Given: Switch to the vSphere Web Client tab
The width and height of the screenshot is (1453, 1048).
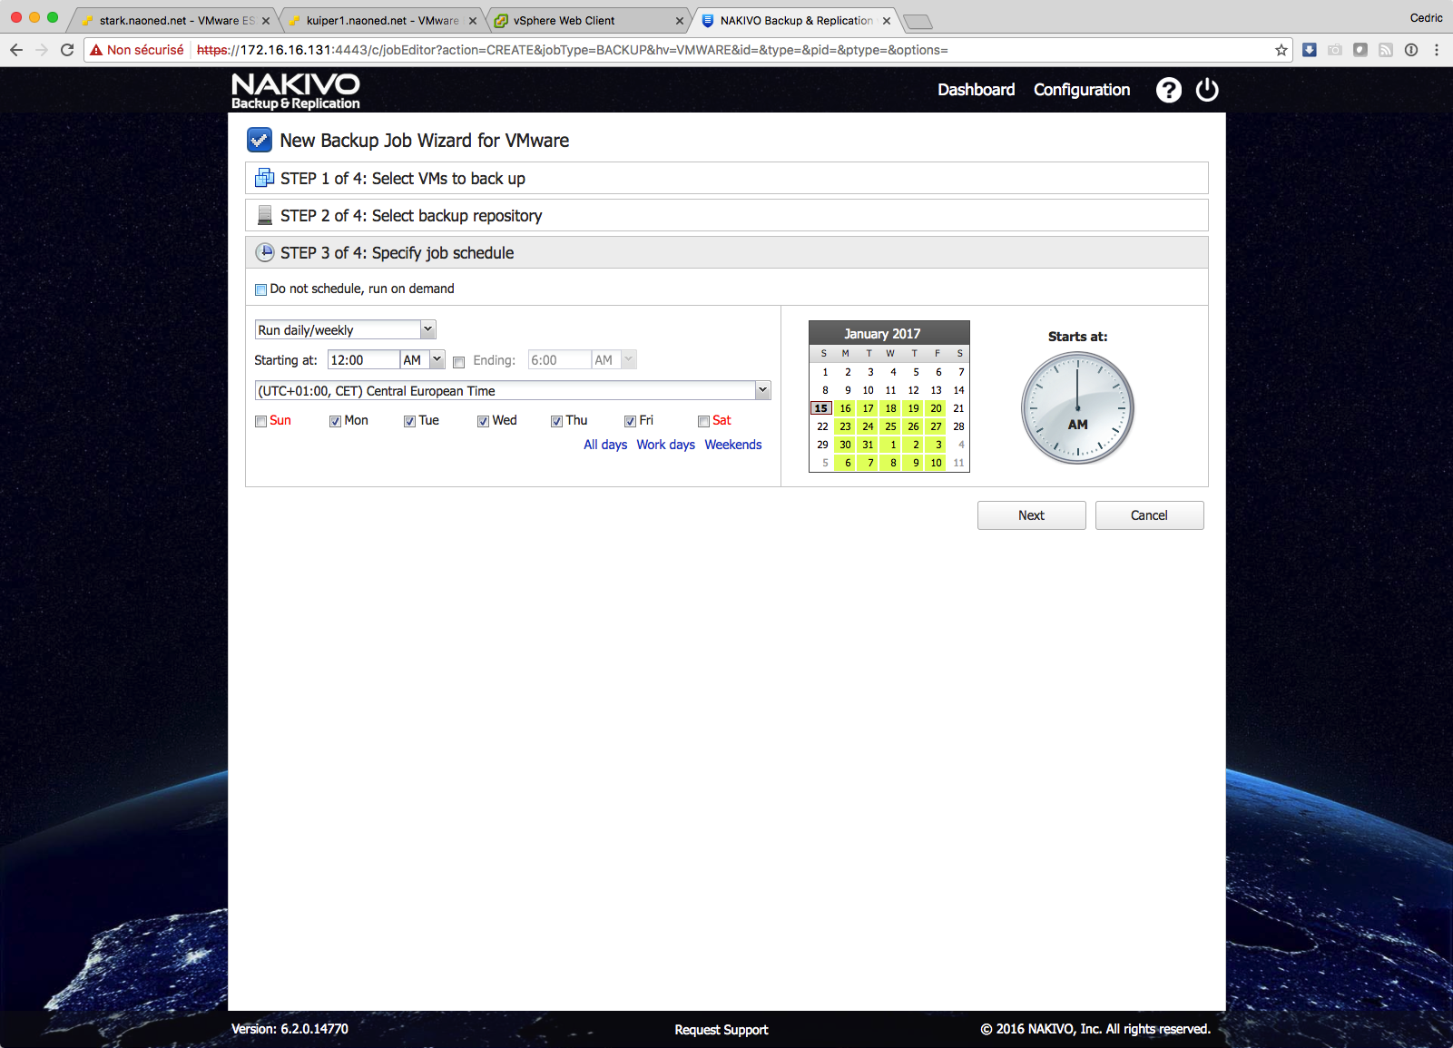Looking at the screenshot, I should click(564, 20).
